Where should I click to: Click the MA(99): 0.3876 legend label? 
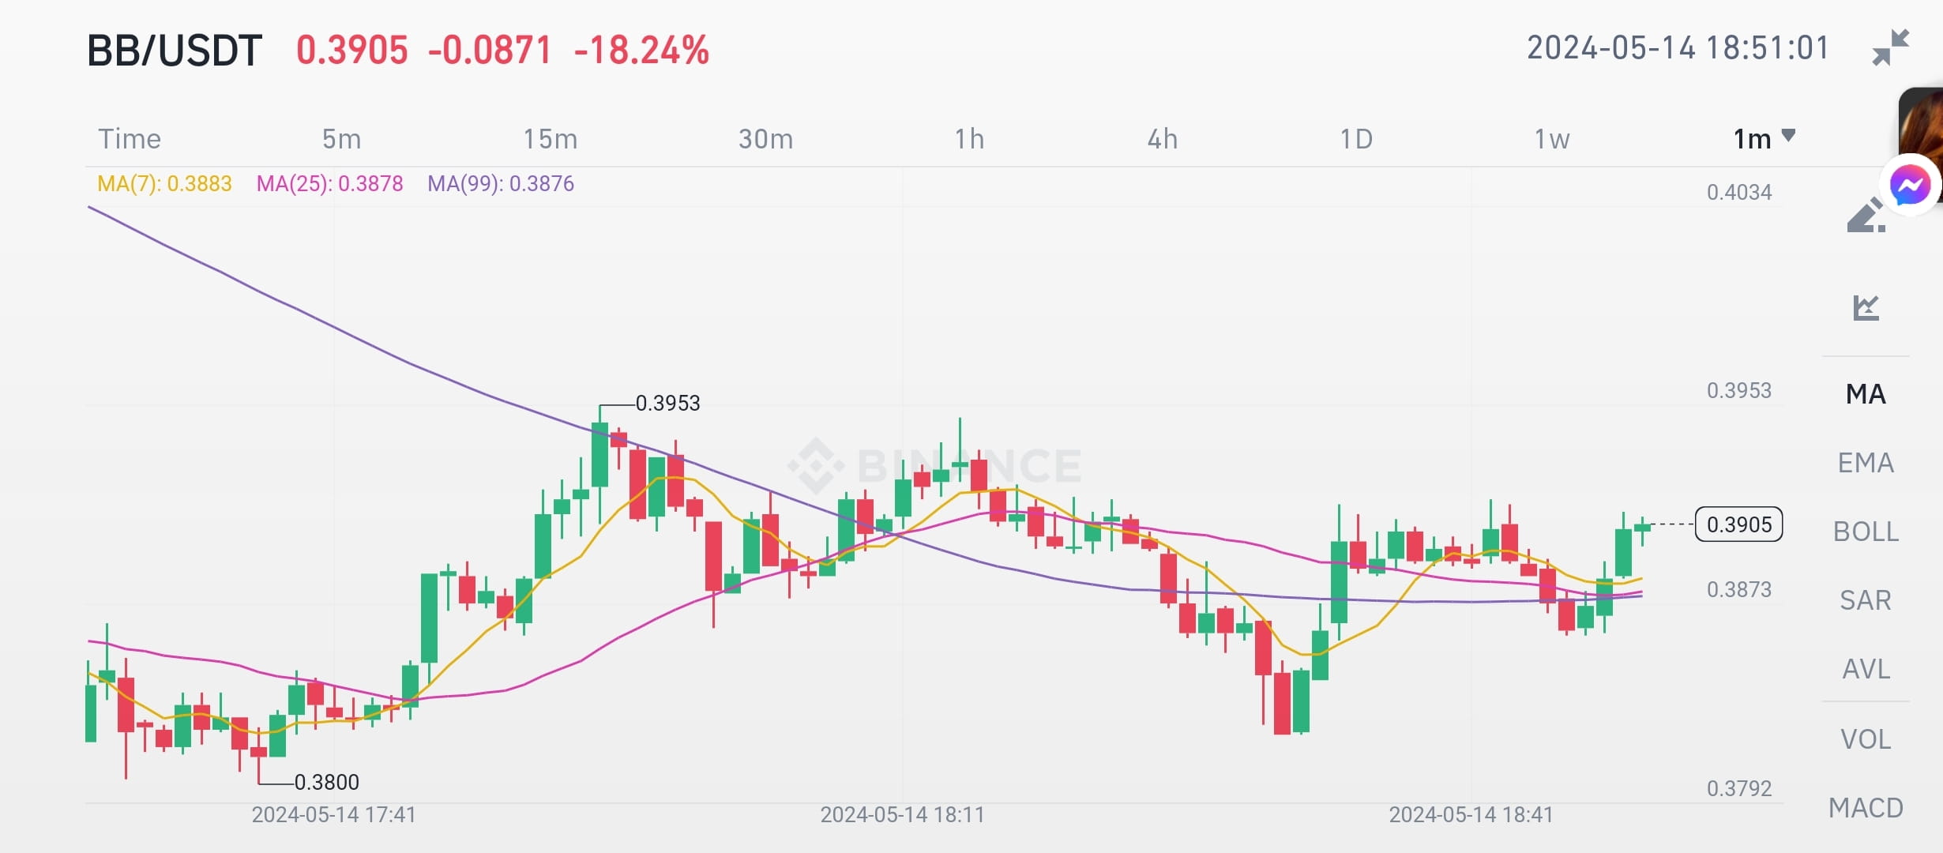click(500, 184)
